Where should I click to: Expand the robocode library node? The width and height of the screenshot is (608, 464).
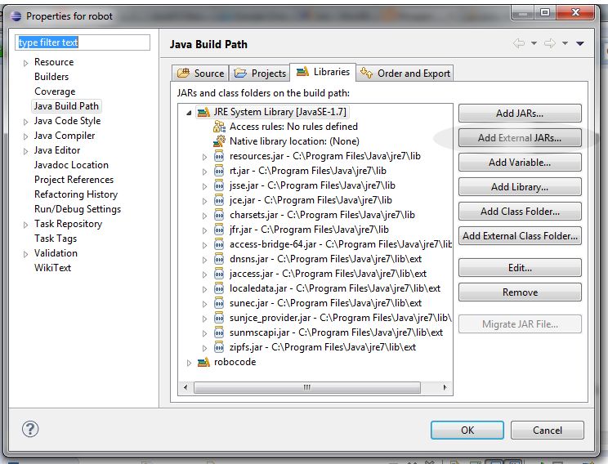pos(189,363)
